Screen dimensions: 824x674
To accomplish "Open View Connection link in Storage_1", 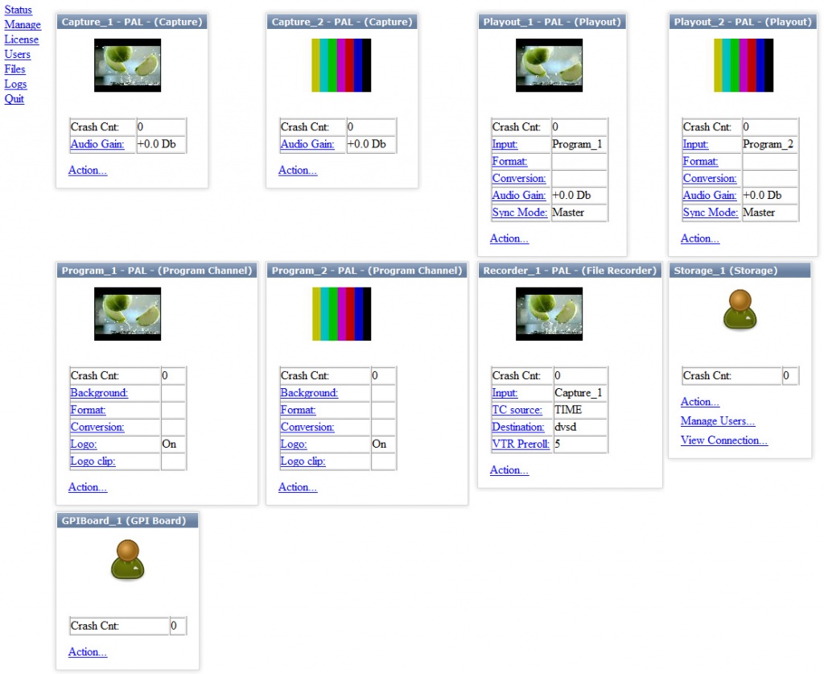I will coord(724,440).
